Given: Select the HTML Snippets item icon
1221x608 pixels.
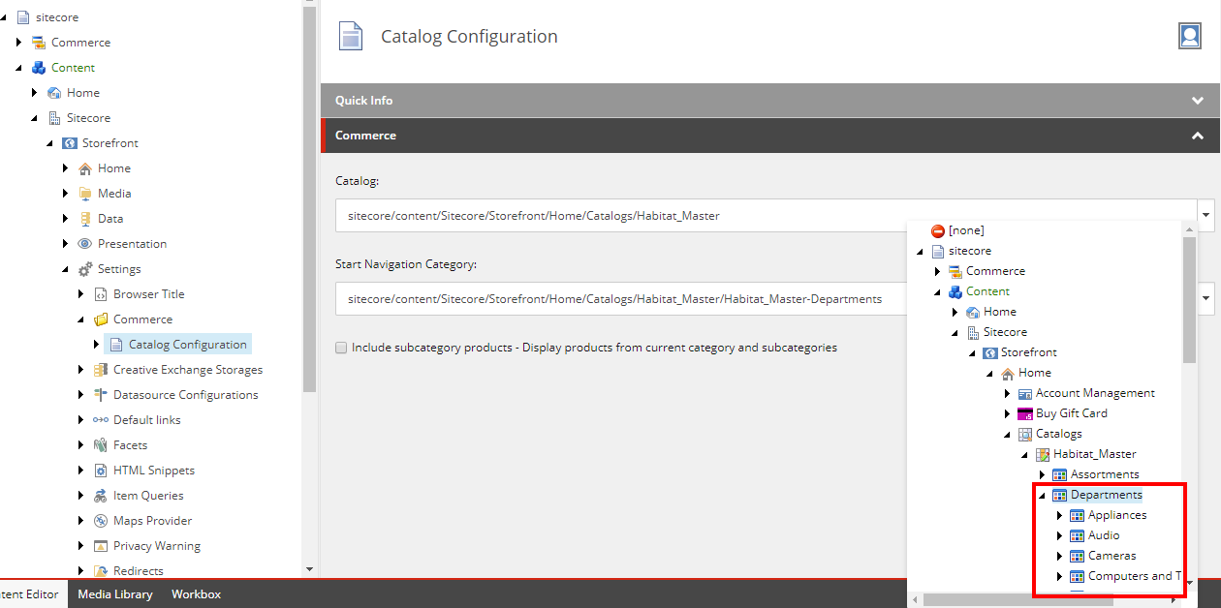Looking at the screenshot, I should coord(101,470).
